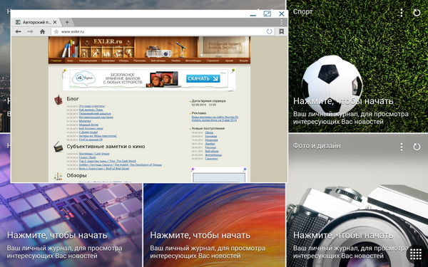
Task: Refresh the Фото и дизайн tile
Action: coord(417,147)
